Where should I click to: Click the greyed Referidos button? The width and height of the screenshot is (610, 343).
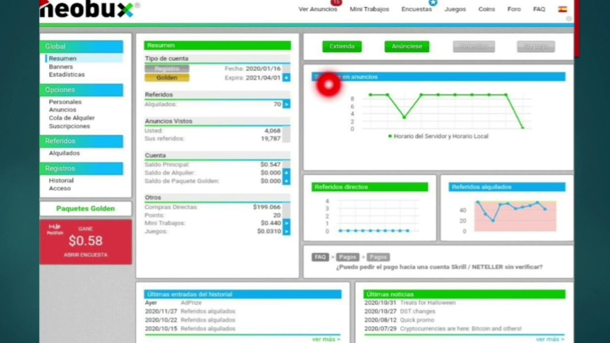click(x=474, y=46)
